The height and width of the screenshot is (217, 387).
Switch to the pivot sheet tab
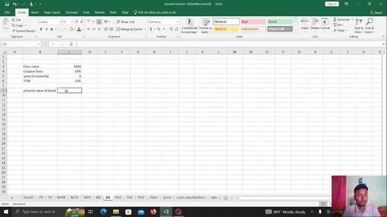(167, 198)
